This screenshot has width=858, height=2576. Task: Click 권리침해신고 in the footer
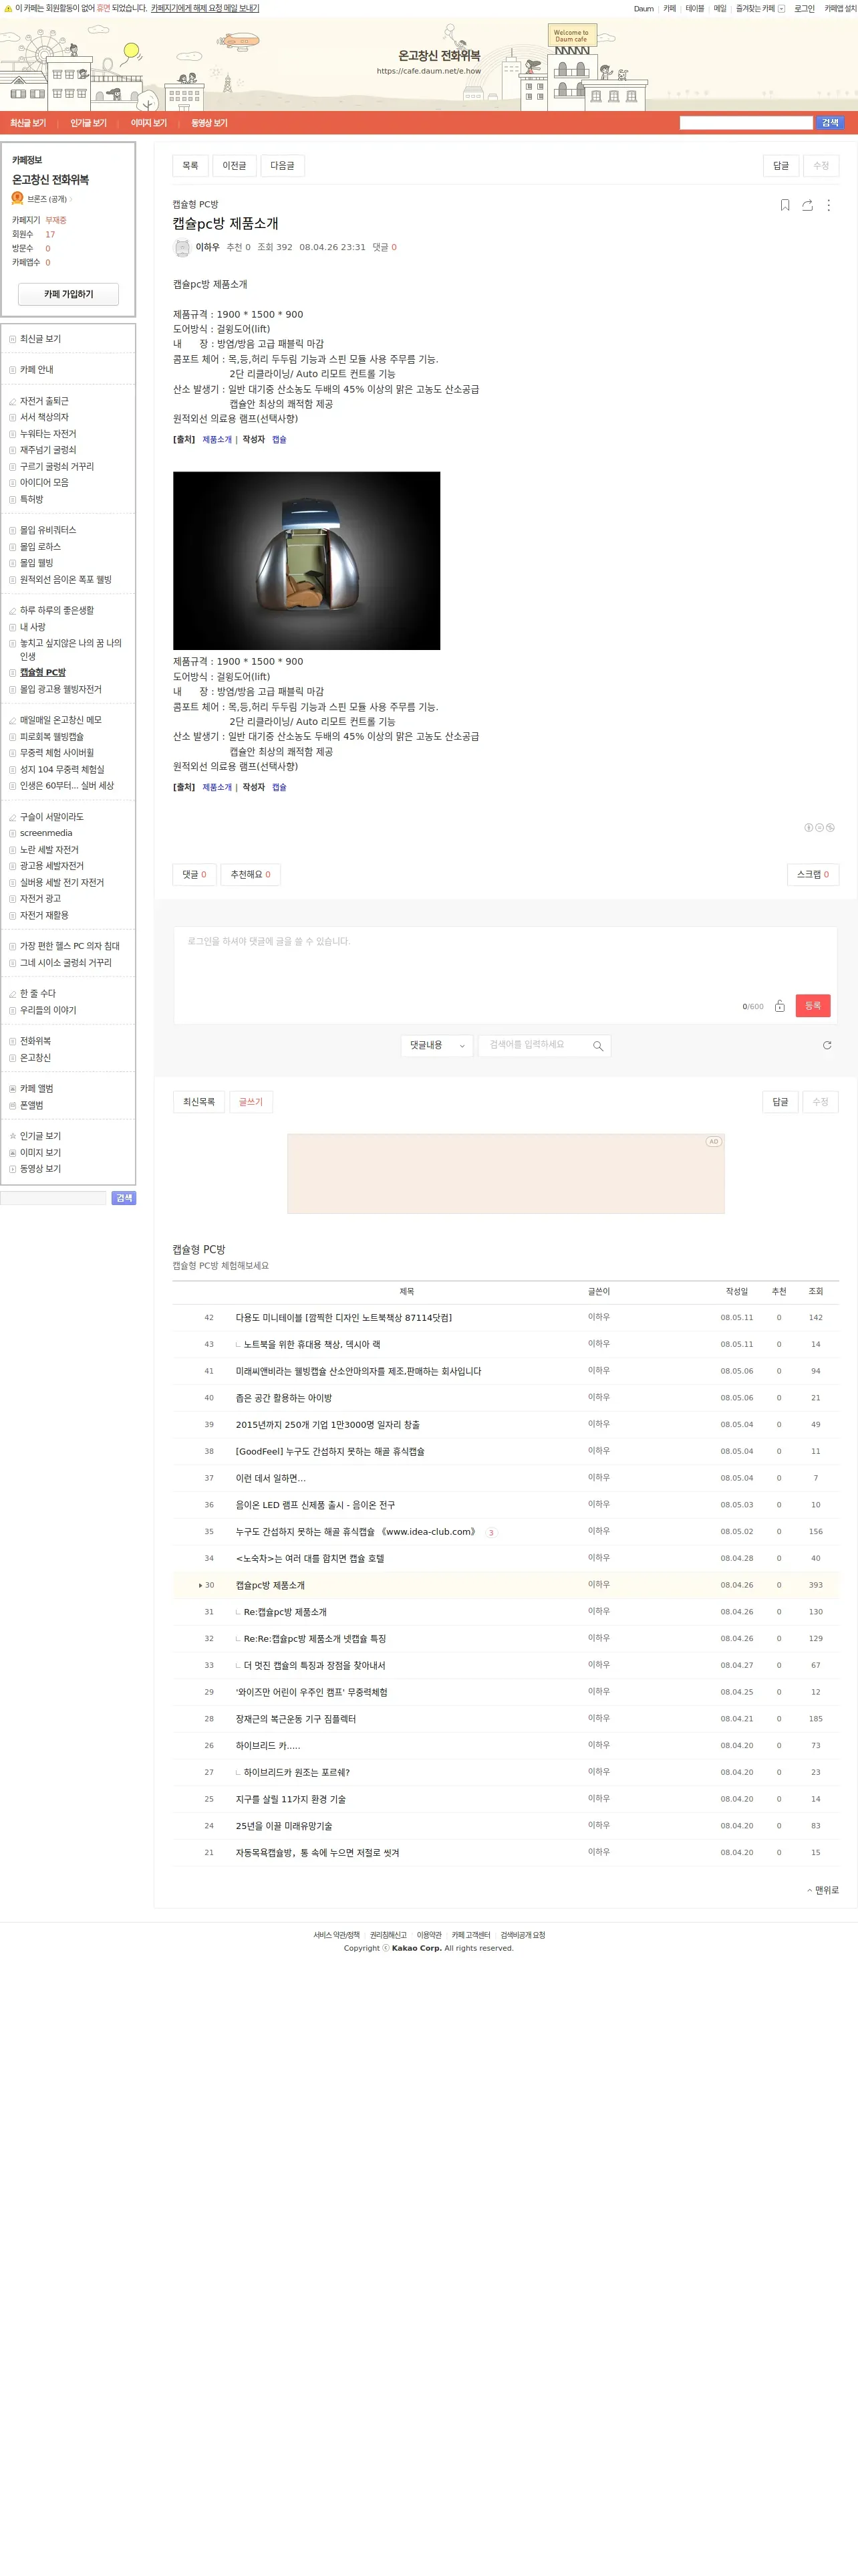(388, 1935)
